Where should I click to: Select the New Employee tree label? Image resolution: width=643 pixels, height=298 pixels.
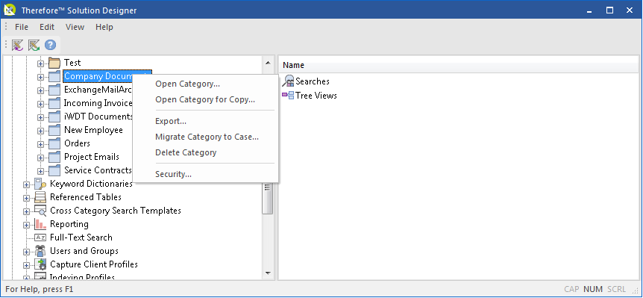point(93,130)
